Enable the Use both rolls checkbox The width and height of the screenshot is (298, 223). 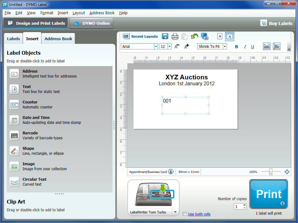(x=185, y=214)
